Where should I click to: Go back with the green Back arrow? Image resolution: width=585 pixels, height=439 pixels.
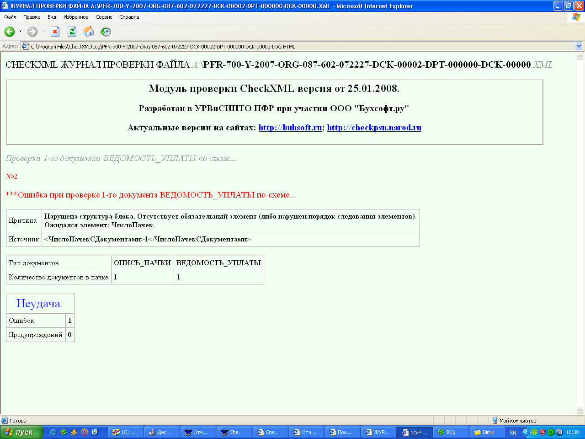pyautogui.click(x=9, y=32)
